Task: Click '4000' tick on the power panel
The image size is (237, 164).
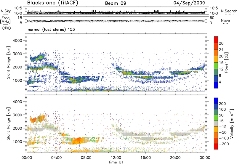Action: pyautogui.click(x=17, y=41)
